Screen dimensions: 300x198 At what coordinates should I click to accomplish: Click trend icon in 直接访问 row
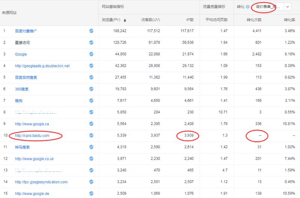[x=91, y=43]
